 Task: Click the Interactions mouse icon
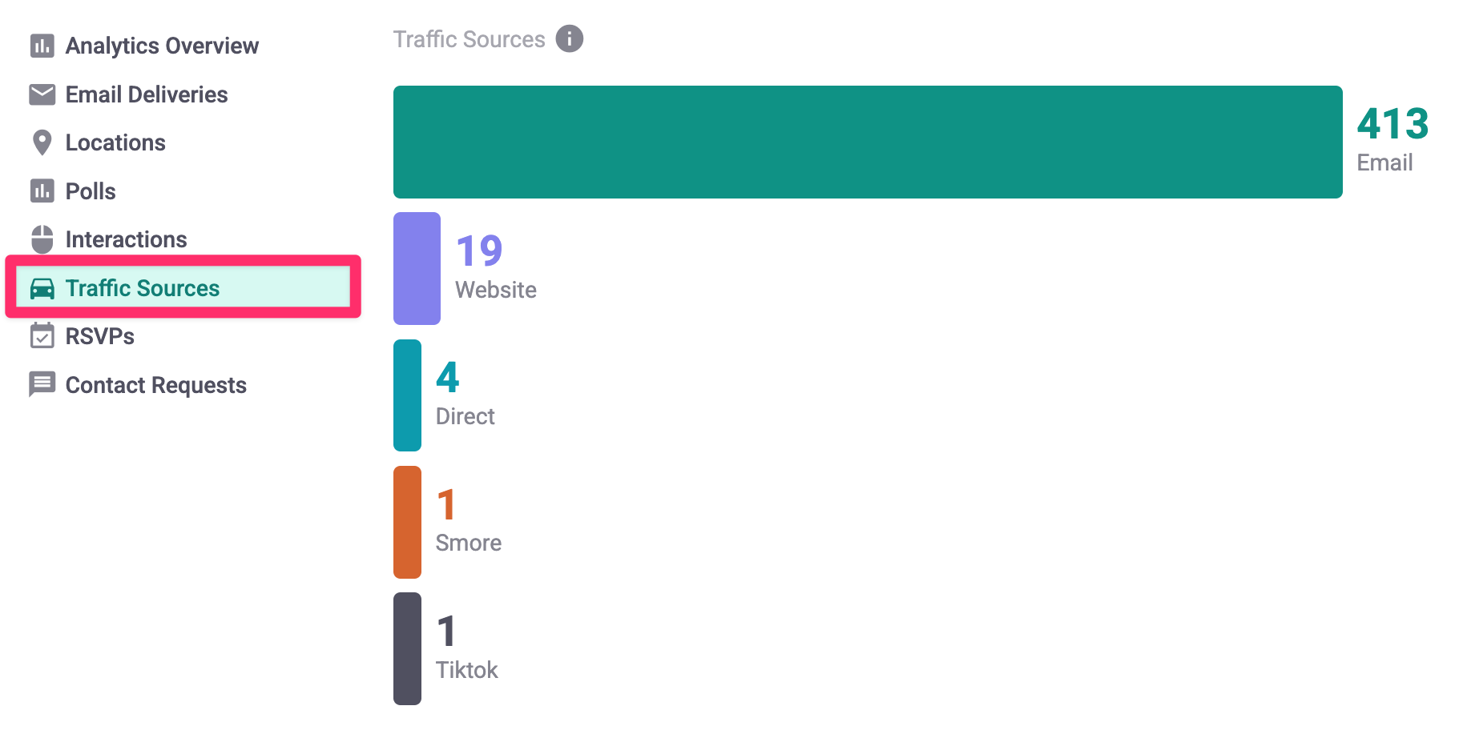(42, 239)
